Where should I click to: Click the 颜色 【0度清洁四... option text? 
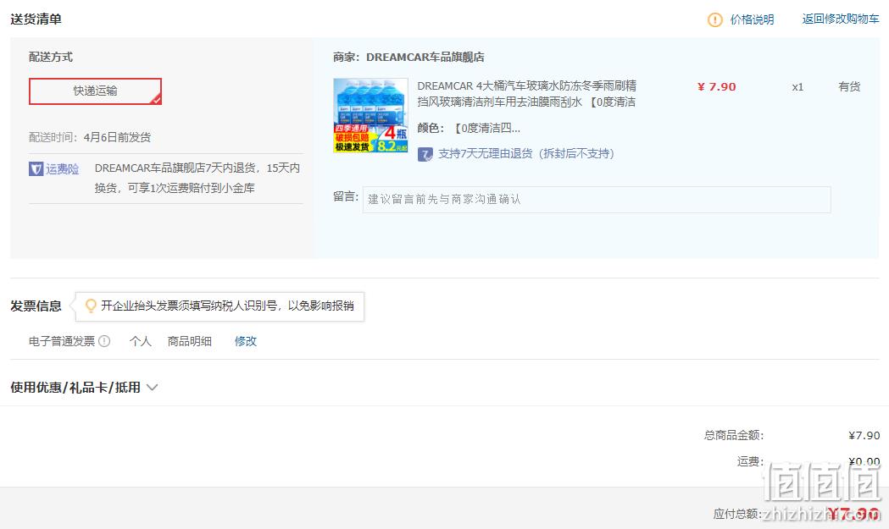[469, 128]
